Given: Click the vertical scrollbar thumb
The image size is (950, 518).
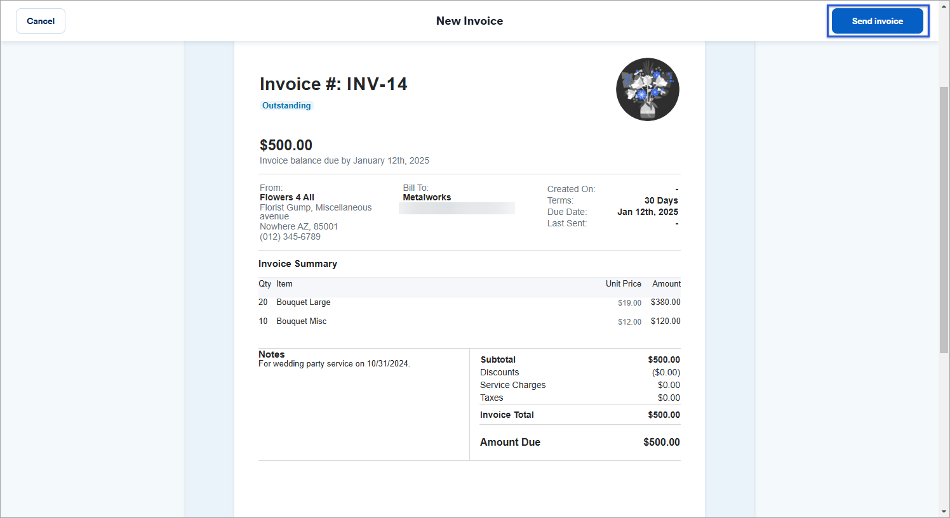Looking at the screenshot, I should pyautogui.click(x=944, y=219).
